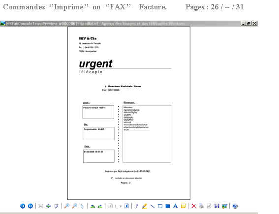Go to the previous image button
Image resolution: width=279 pixels, height=214 pixels.
tap(23, 206)
